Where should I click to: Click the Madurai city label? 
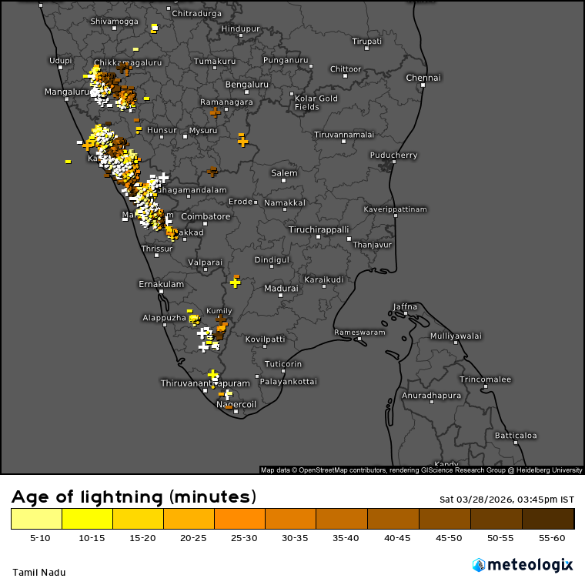coord(281,288)
